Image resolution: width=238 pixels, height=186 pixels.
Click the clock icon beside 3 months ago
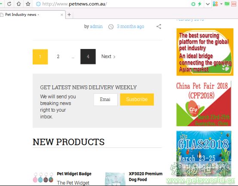111,27
